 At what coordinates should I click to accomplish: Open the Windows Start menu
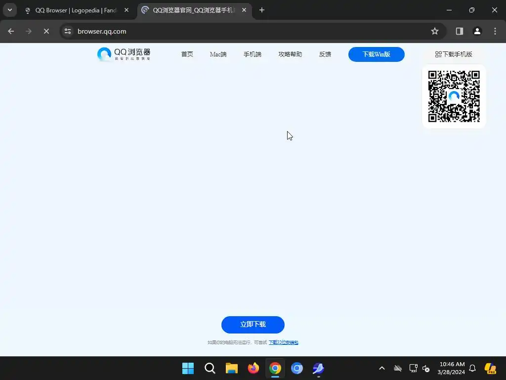click(x=188, y=368)
